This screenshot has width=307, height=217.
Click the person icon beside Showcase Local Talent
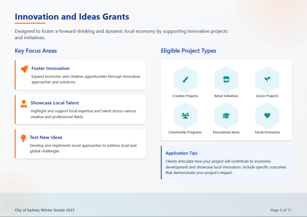[x=24, y=104]
